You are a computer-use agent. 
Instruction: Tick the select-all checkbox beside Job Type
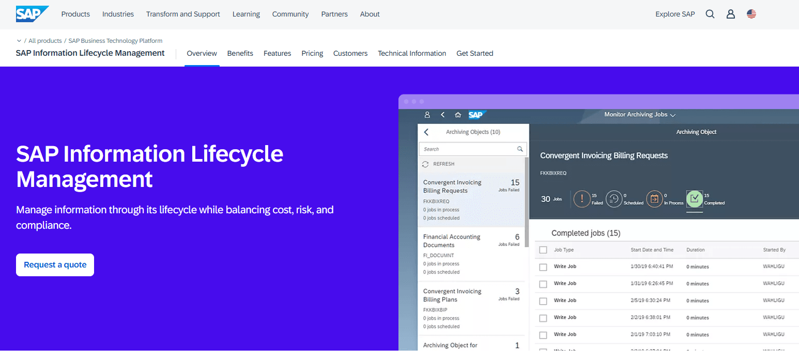point(543,250)
